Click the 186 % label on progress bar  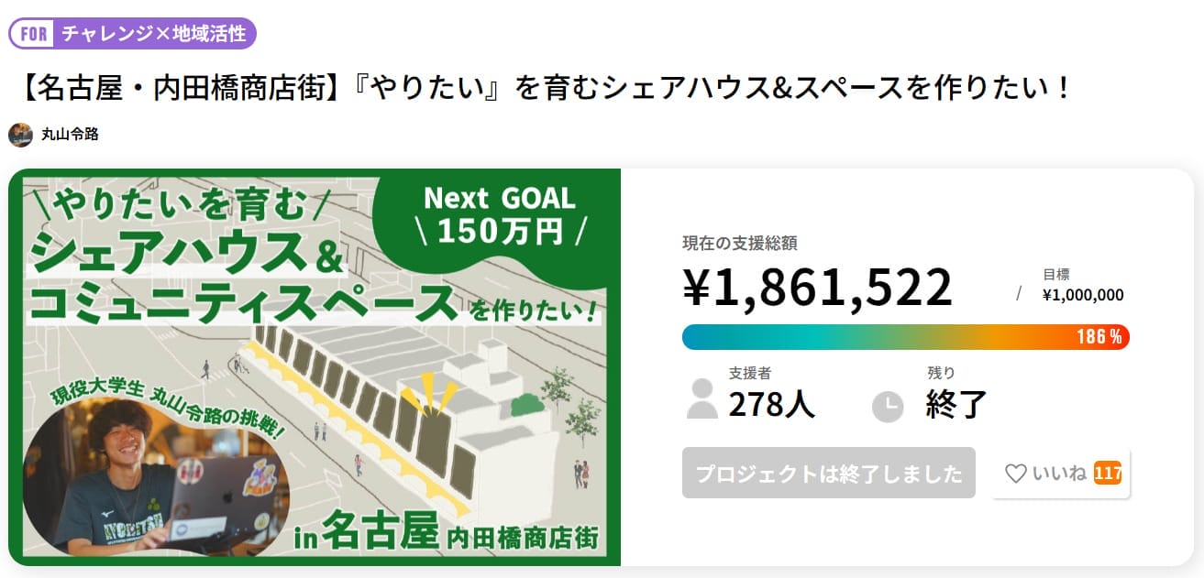click(x=1099, y=336)
